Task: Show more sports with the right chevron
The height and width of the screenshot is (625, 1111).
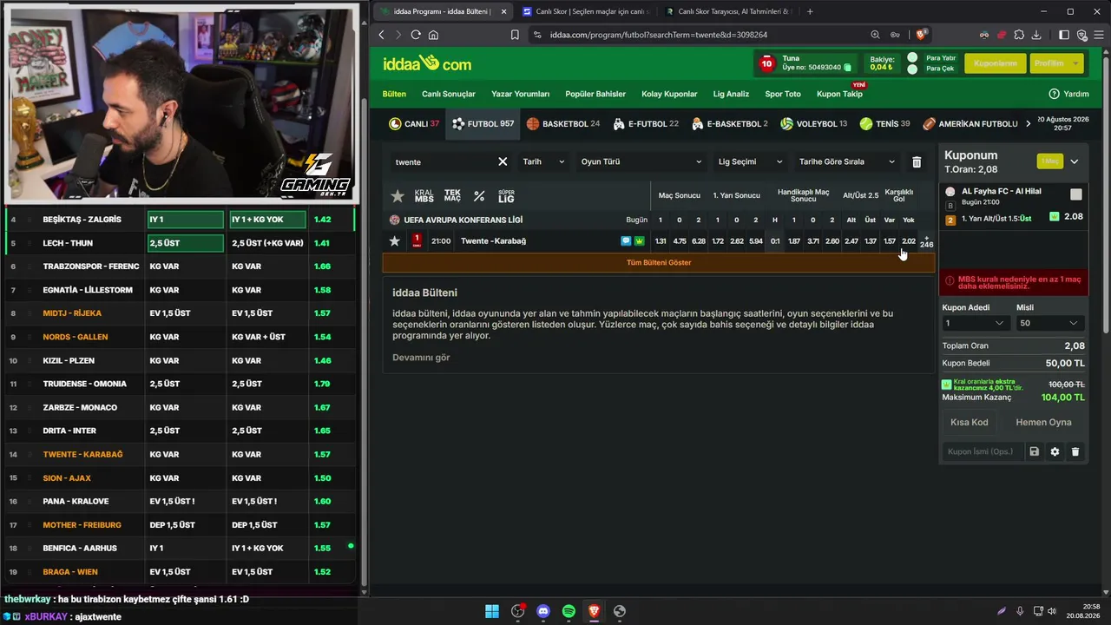Action: (1029, 124)
